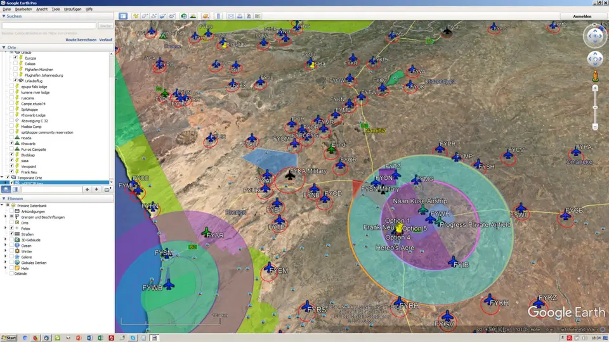
Task: Open the Datei menu
Action: tap(7, 9)
